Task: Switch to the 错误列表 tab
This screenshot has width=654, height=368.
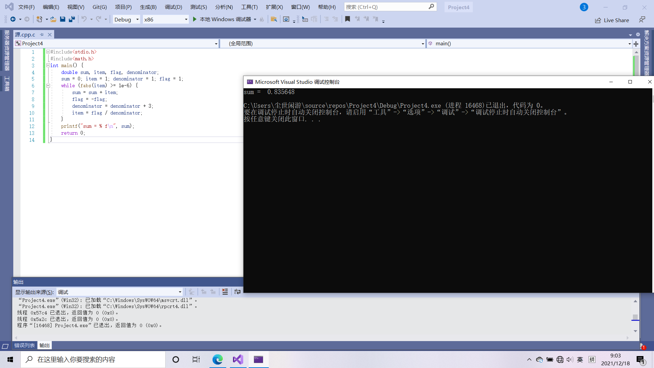Action: pyautogui.click(x=25, y=345)
